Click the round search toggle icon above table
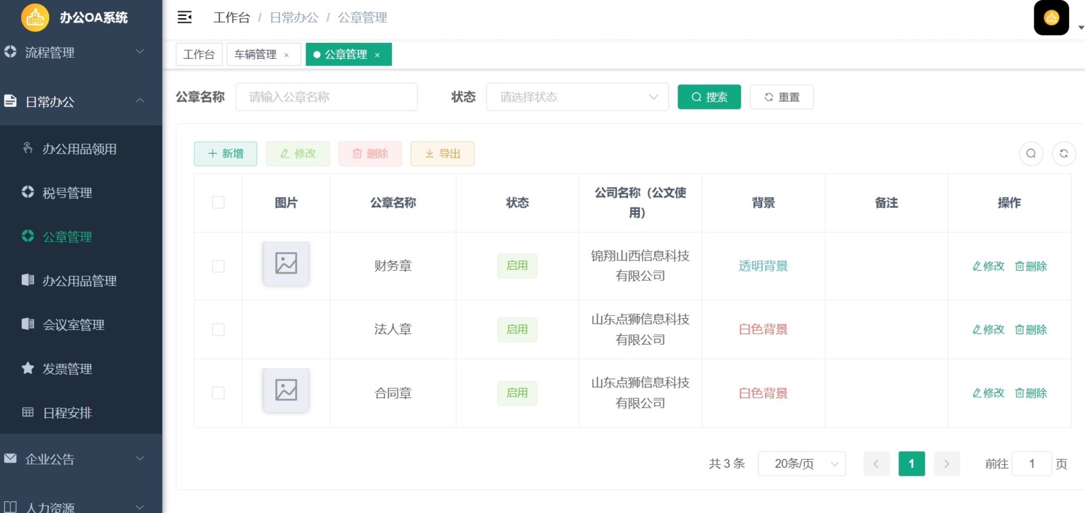1085x513 pixels. point(1031,154)
